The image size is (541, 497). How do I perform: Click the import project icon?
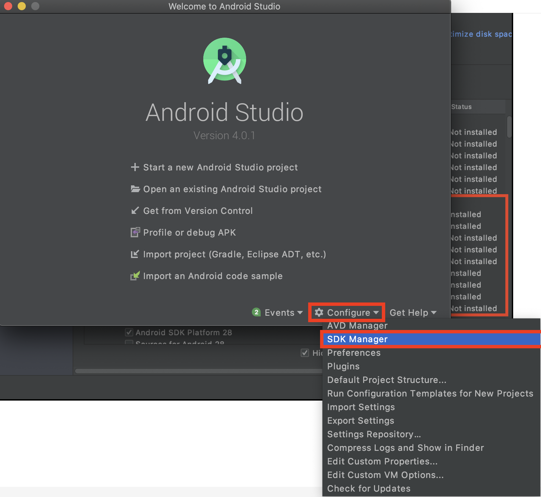(135, 254)
